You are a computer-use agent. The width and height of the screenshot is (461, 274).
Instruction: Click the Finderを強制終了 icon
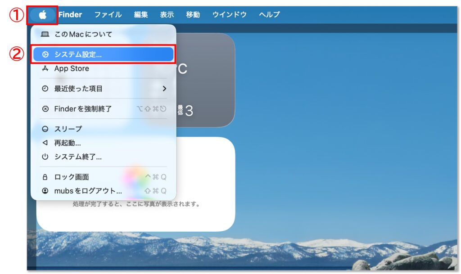tap(45, 109)
